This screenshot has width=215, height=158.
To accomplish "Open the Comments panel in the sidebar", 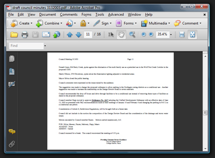I will [12, 131].
